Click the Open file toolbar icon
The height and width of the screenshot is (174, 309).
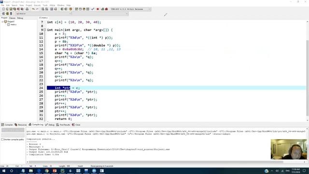(x=7, y=9)
